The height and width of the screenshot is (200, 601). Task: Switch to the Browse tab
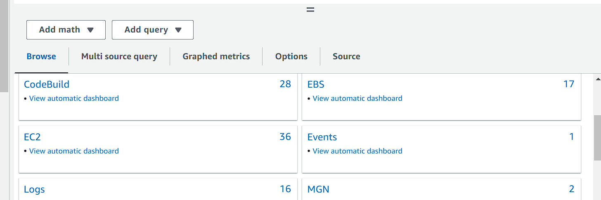click(41, 57)
